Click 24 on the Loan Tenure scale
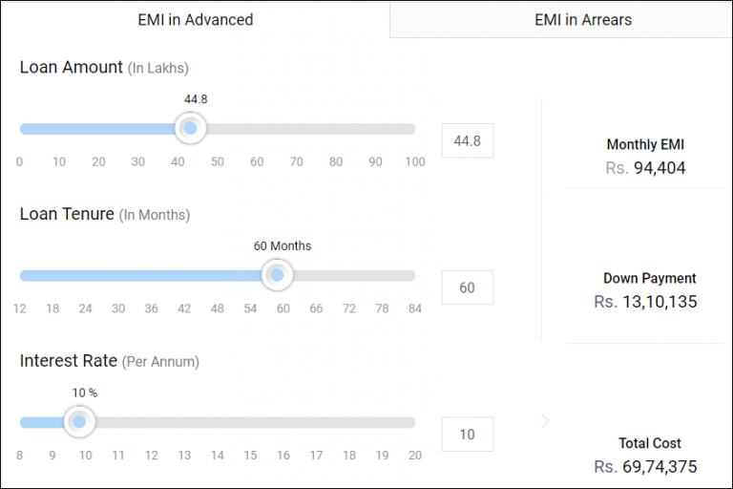This screenshot has width=733, height=489. pos(85,308)
